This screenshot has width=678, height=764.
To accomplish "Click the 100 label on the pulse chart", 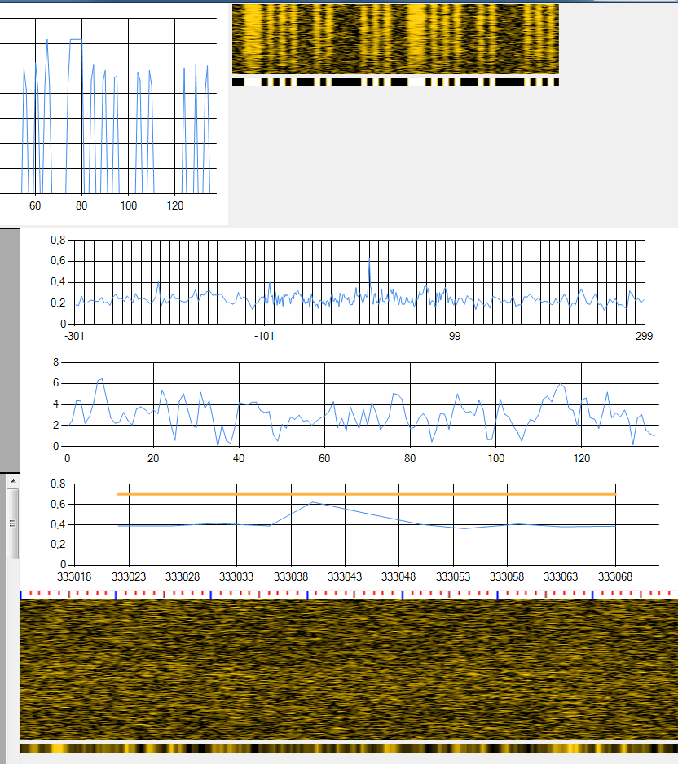I will (x=129, y=205).
